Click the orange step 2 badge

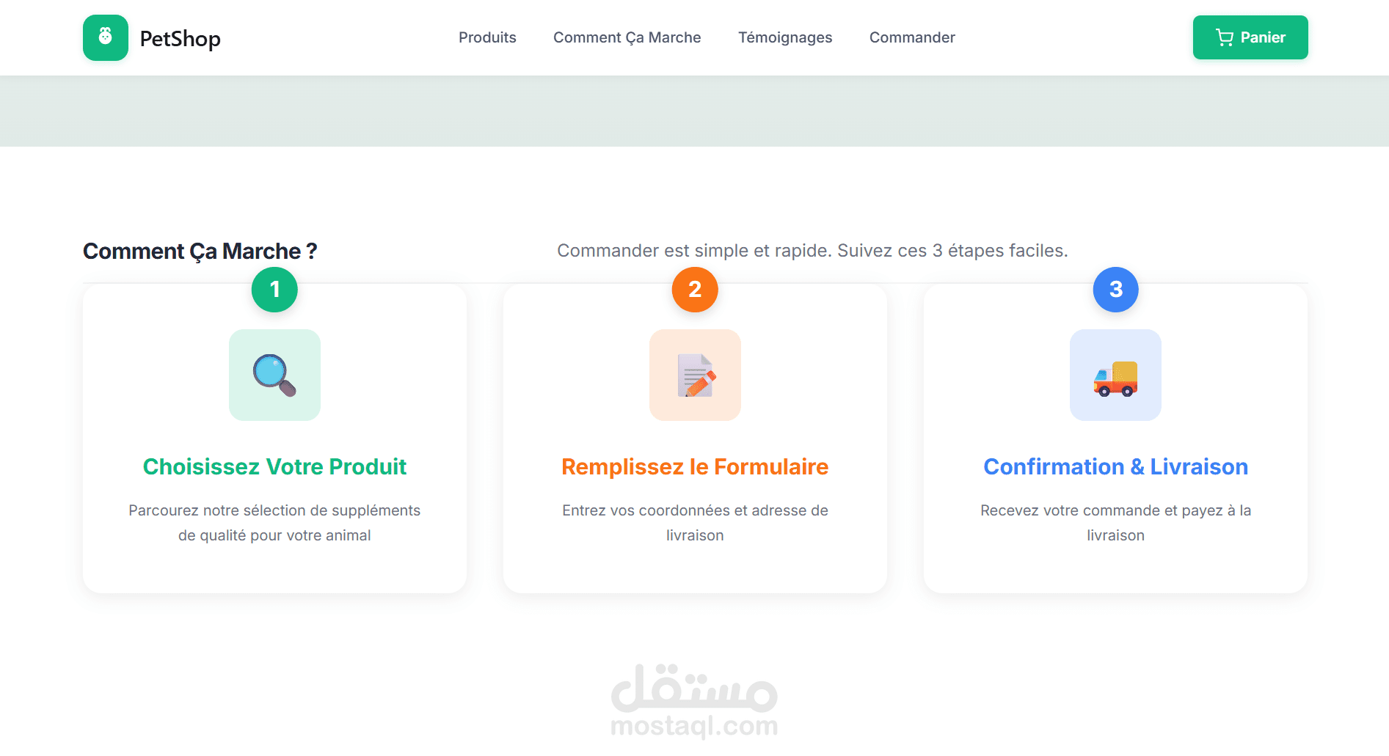(695, 290)
